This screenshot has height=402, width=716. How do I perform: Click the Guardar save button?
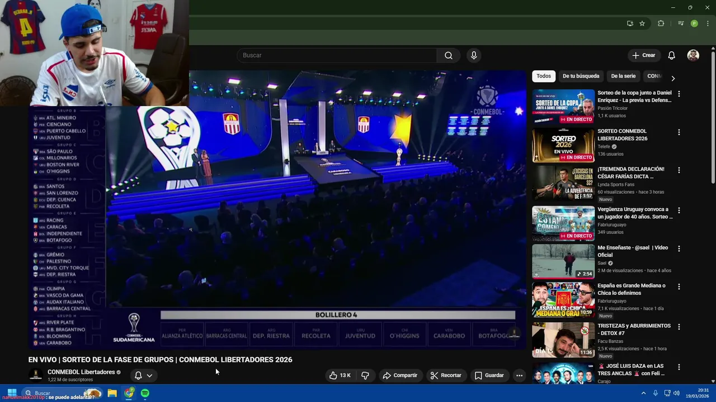pyautogui.click(x=489, y=375)
